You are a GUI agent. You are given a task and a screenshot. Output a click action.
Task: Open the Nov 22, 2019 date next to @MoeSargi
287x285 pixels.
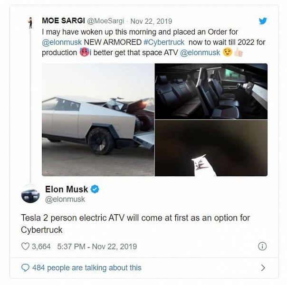(x=151, y=21)
